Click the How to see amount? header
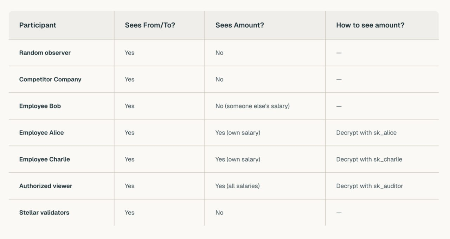Viewport: 450px width, 239px height. coord(370,25)
